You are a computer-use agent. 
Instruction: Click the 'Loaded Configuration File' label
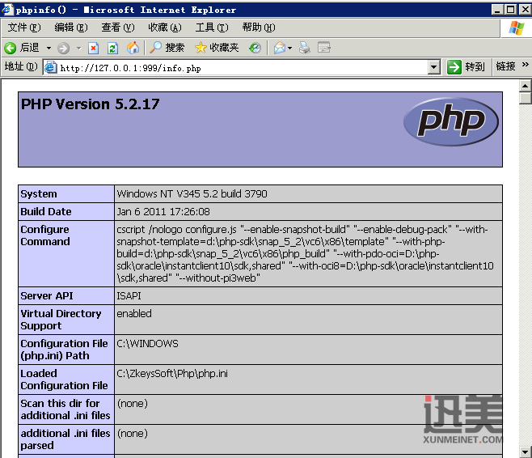click(x=64, y=380)
